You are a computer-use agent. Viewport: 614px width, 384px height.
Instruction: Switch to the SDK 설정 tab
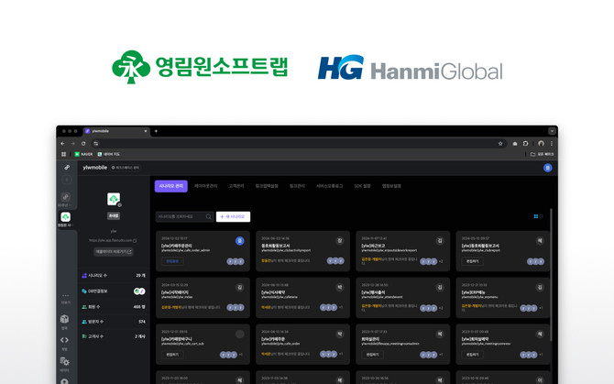pos(363,186)
